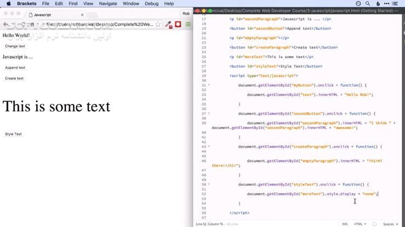Open the Notification Center list icon

pyautogui.click(x=395, y=4)
